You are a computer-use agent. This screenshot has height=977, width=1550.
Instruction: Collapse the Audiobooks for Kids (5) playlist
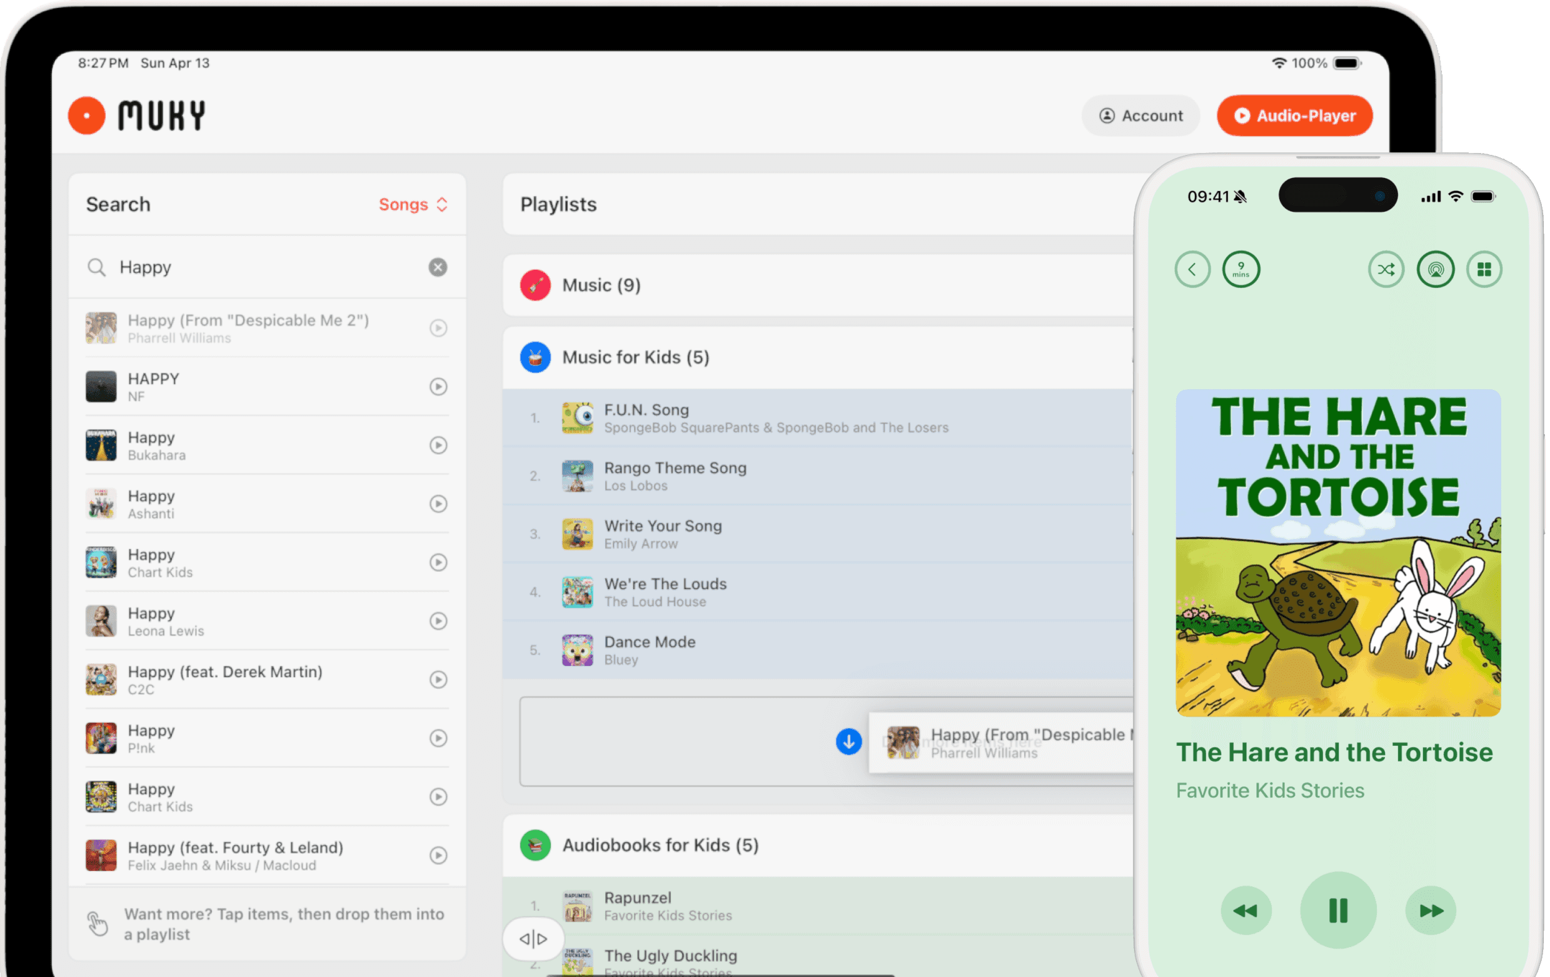click(817, 845)
